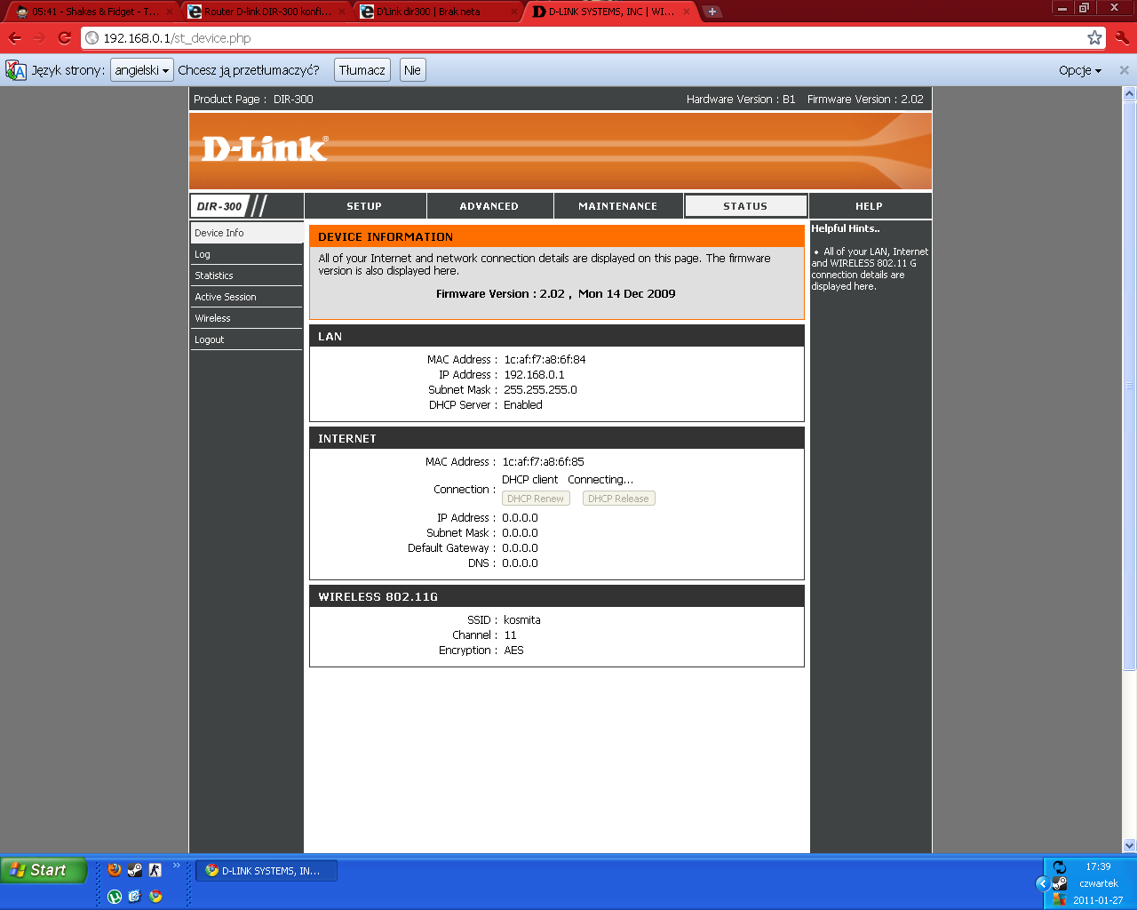This screenshot has width=1137, height=910.
Task: Show more quick launch items
Action: click(x=176, y=866)
